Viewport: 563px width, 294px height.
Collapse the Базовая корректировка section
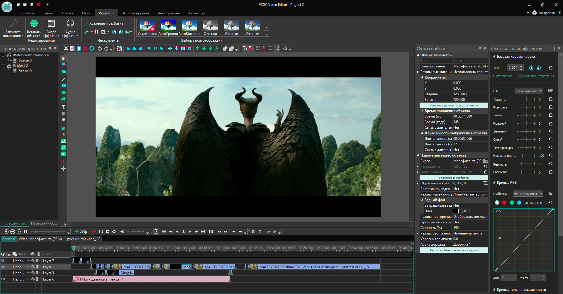[x=494, y=57]
